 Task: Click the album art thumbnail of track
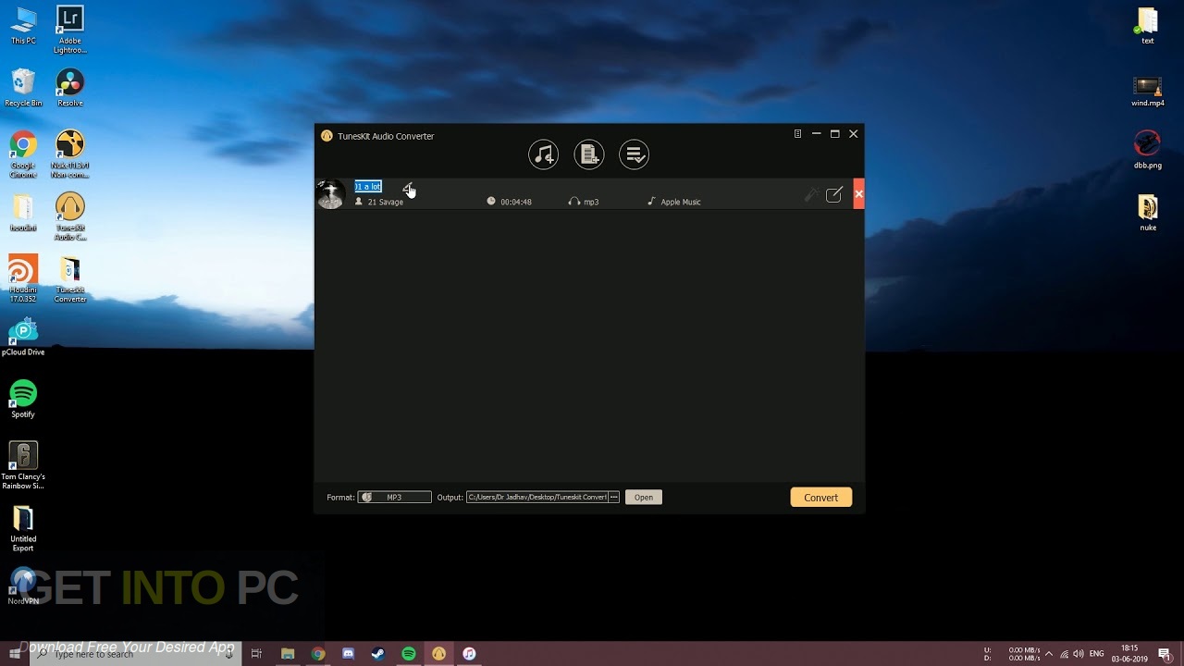coord(331,194)
